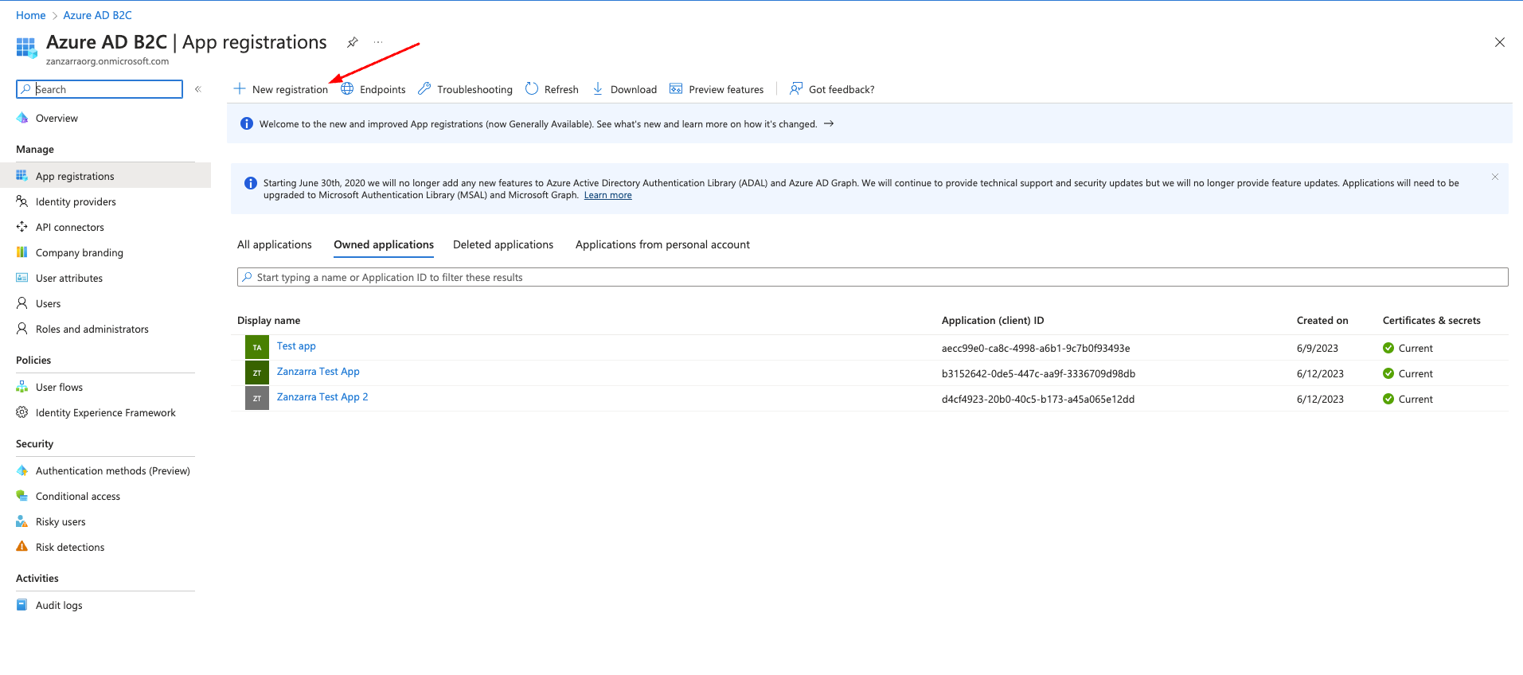The height and width of the screenshot is (675, 1523).
Task: Sort by Display name column header
Action: 269,320
